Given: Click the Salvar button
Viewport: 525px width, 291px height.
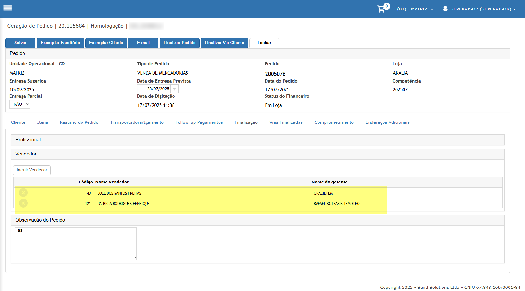Looking at the screenshot, I should pos(21,43).
